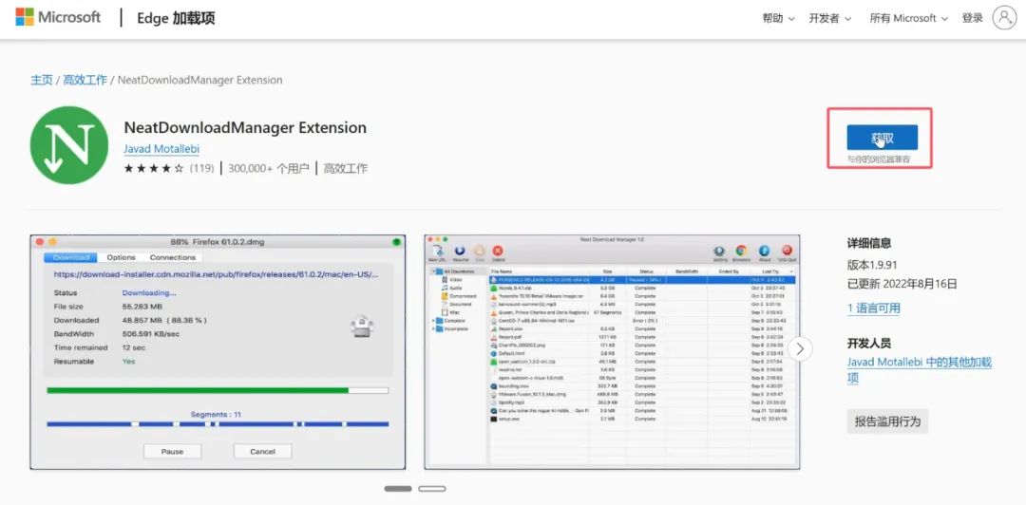The width and height of the screenshot is (1026, 505).
Task: Click the 300,000+ 个用户 text
Action: click(x=268, y=168)
